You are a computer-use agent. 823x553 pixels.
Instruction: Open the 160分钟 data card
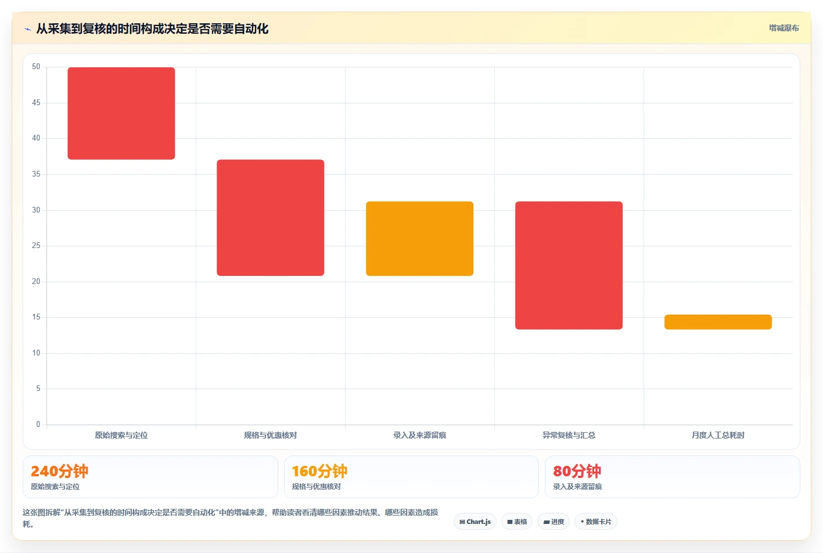[x=411, y=477]
